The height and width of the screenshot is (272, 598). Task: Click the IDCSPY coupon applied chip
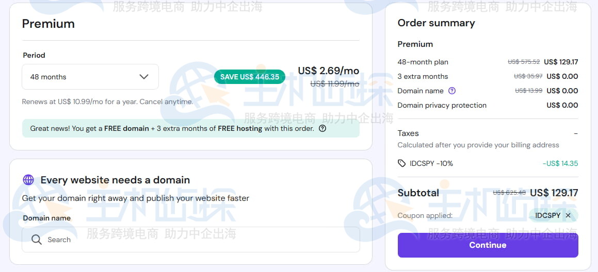pos(547,215)
